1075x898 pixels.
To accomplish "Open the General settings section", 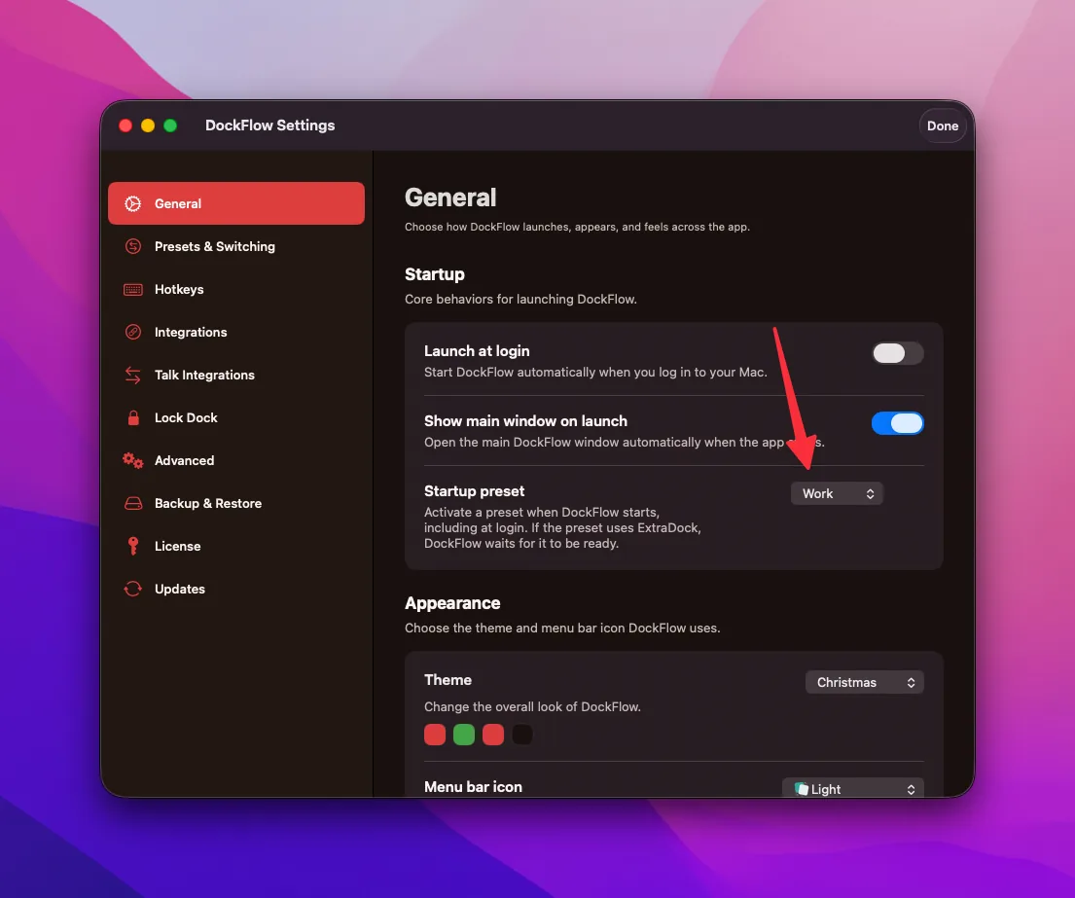I will 235,203.
